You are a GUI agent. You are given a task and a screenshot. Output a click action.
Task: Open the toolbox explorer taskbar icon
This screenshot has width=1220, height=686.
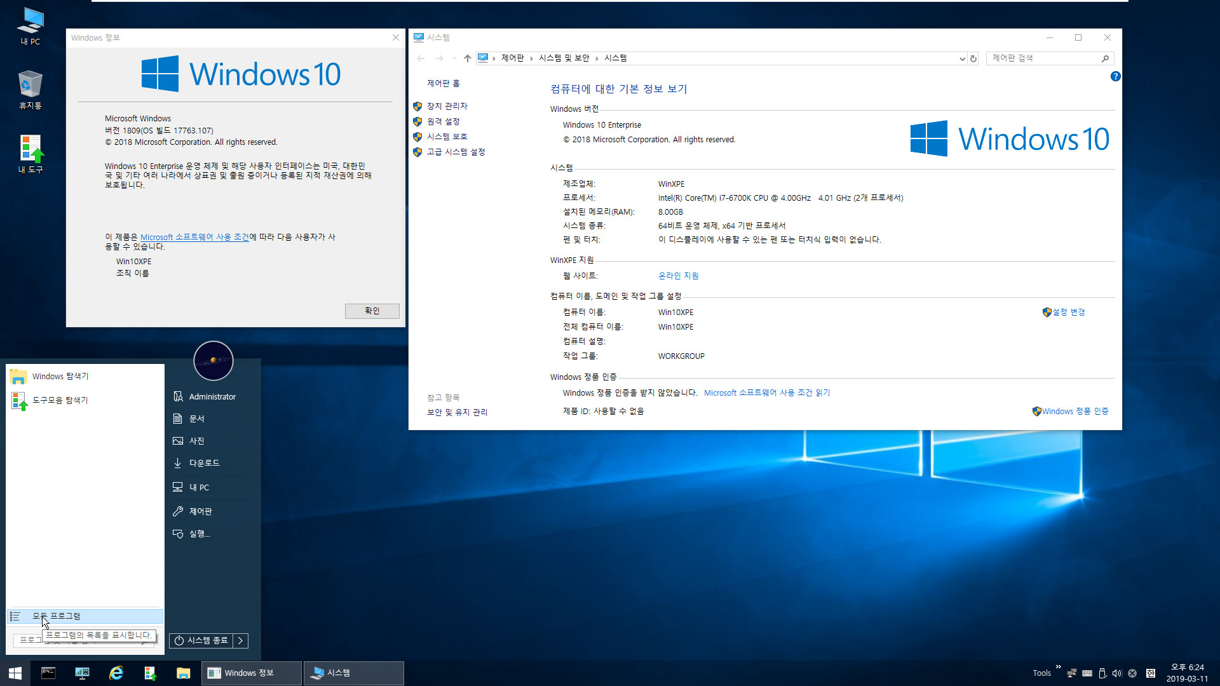tap(150, 673)
